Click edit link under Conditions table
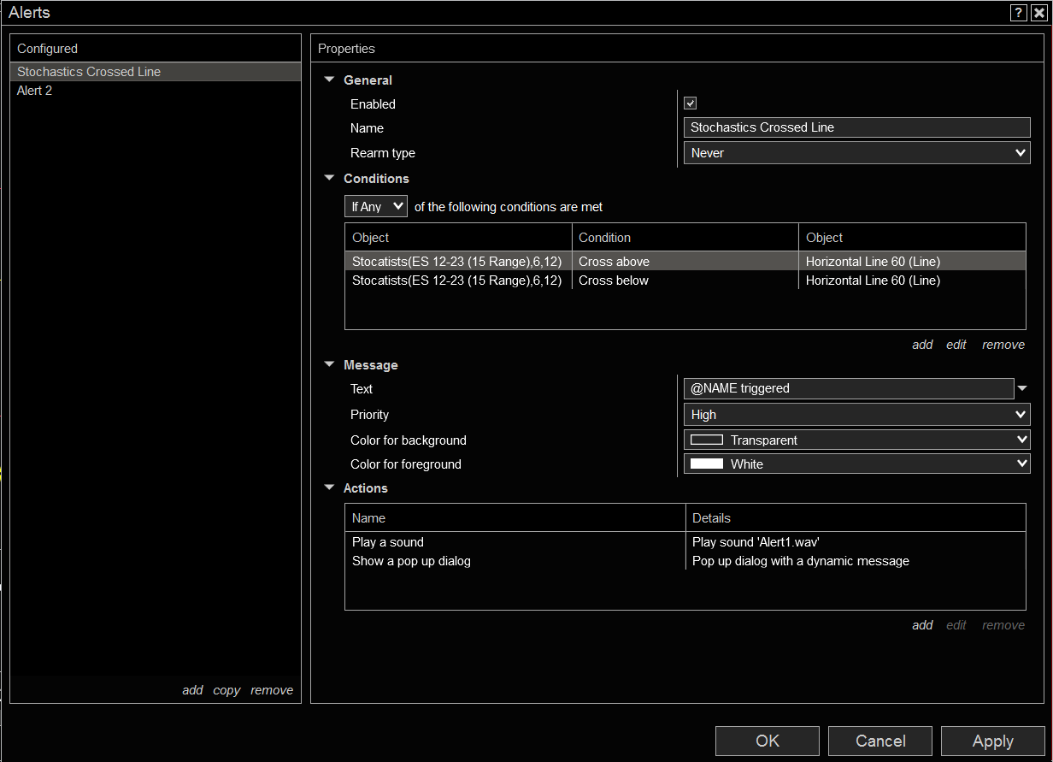 pyautogui.click(x=956, y=345)
